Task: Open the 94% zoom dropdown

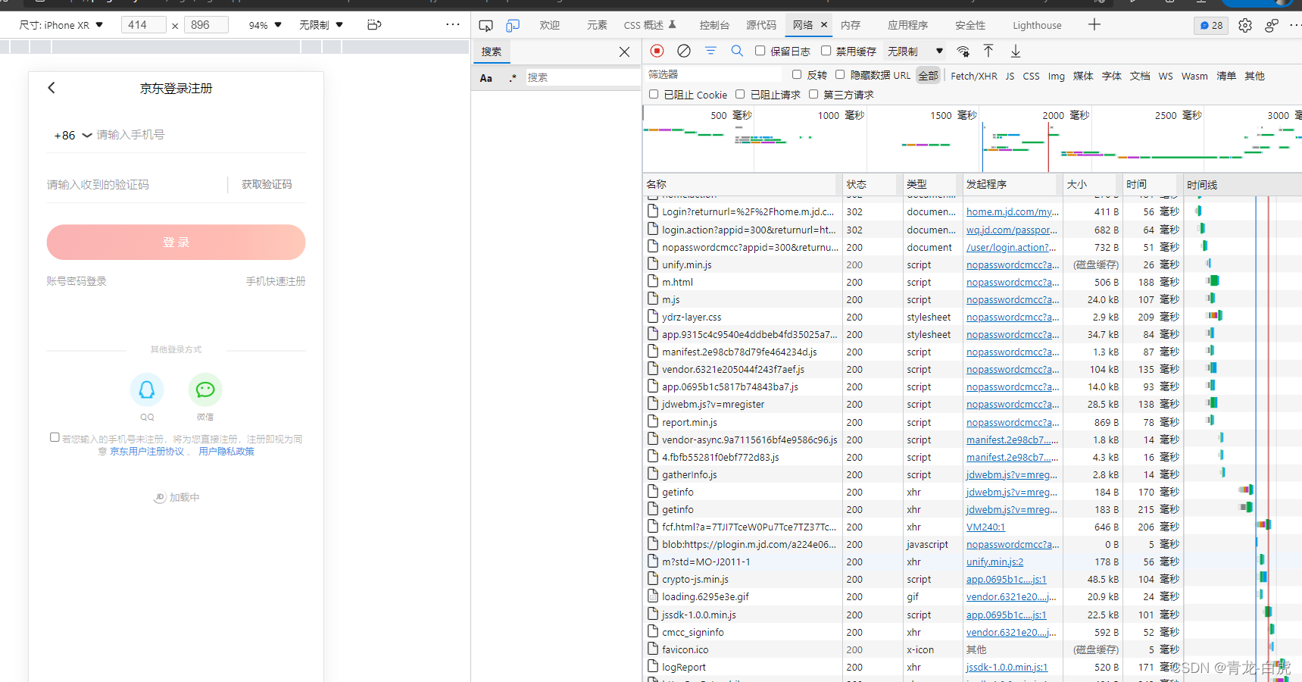Action: coord(265,25)
